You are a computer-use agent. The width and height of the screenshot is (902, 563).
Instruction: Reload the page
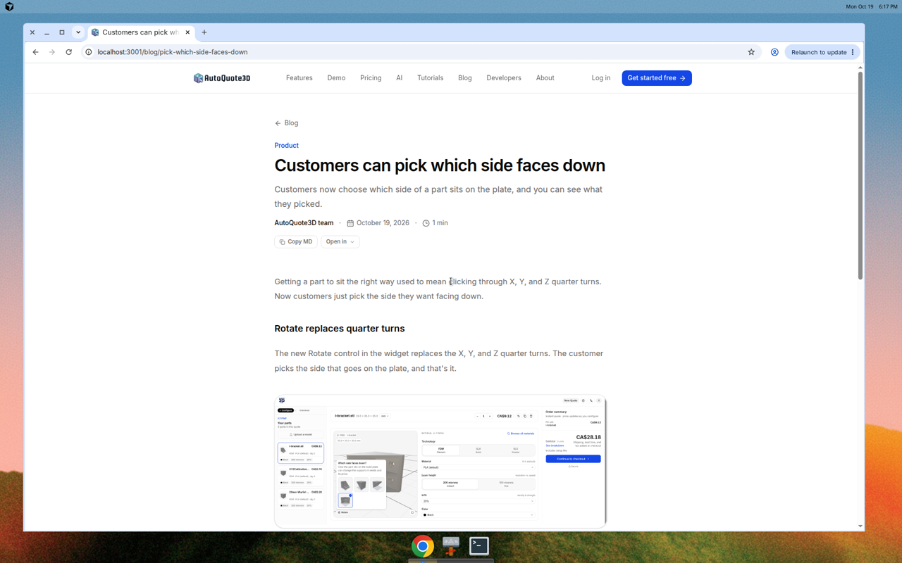(68, 52)
